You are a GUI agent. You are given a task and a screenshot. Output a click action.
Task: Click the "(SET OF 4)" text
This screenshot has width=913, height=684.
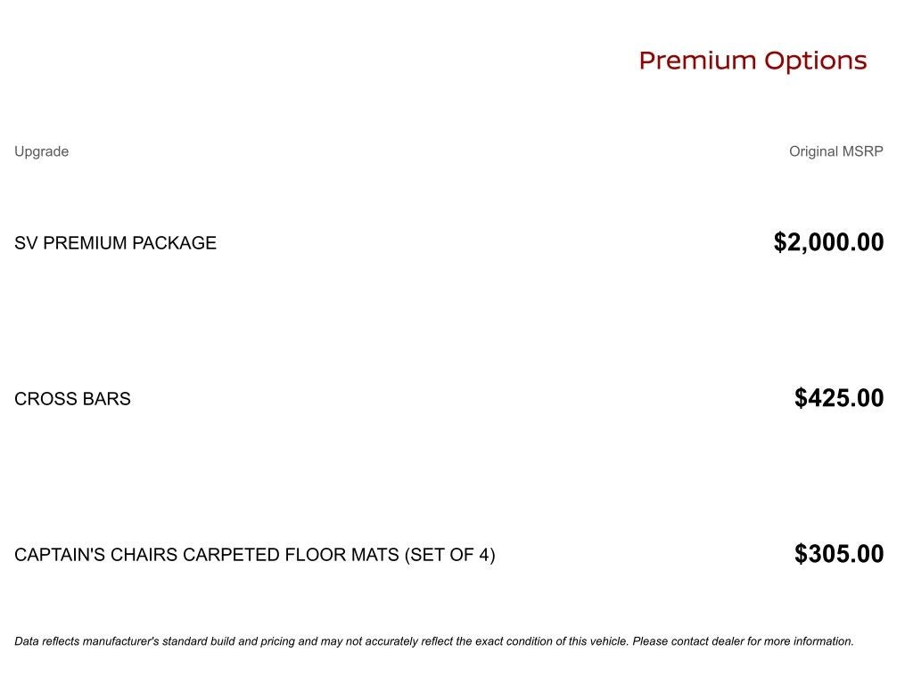click(x=450, y=555)
